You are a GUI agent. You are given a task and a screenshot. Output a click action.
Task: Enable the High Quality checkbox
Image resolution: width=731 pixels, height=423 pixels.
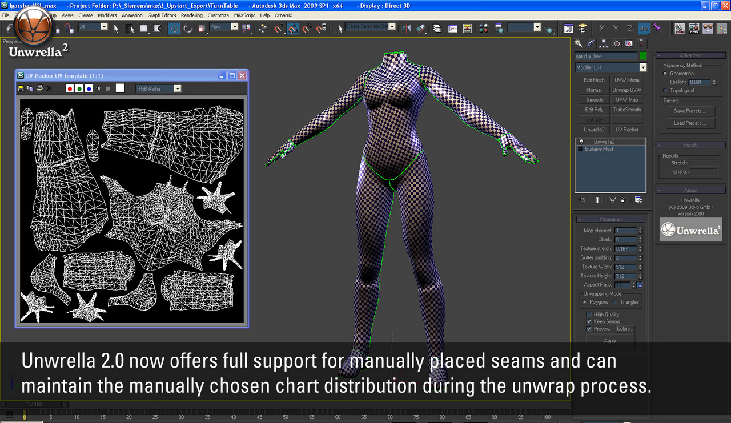pos(589,315)
